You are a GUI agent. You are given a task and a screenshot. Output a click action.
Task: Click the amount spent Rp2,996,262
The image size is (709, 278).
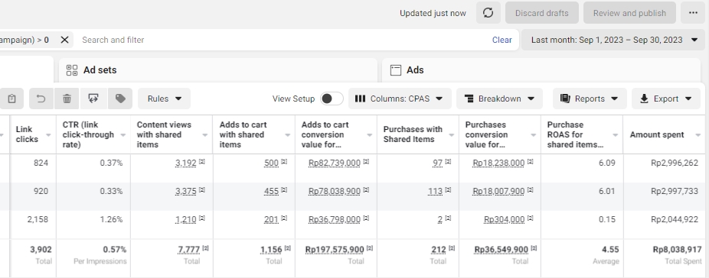pyautogui.click(x=675, y=163)
